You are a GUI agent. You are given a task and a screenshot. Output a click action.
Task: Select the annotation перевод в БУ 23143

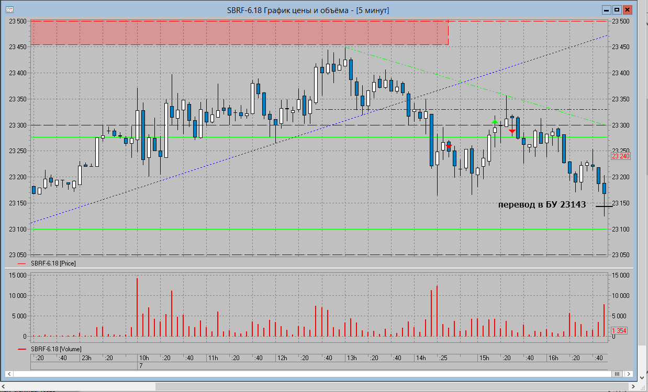(x=542, y=204)
